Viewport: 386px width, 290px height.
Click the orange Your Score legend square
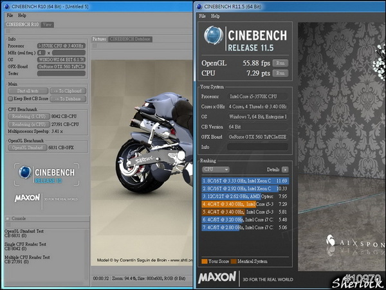tap(203, 261)
